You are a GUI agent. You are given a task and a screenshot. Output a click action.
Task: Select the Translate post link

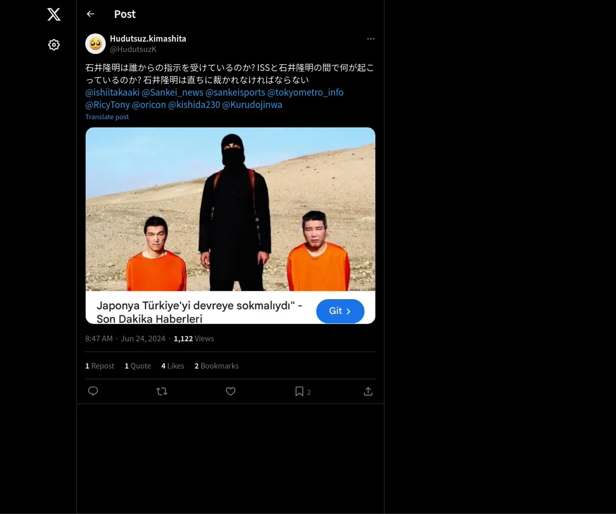(x=107, y=117)
